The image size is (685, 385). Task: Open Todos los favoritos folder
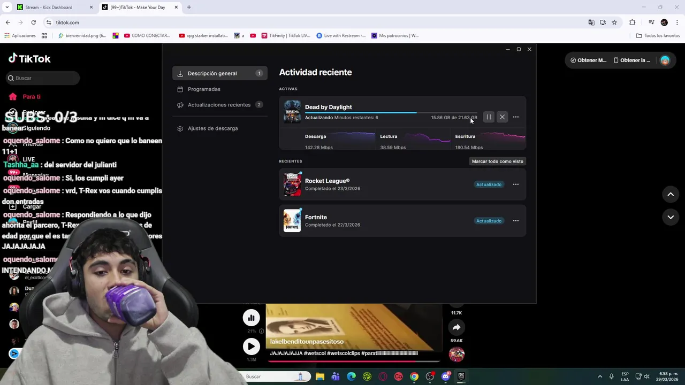(658, 36)
